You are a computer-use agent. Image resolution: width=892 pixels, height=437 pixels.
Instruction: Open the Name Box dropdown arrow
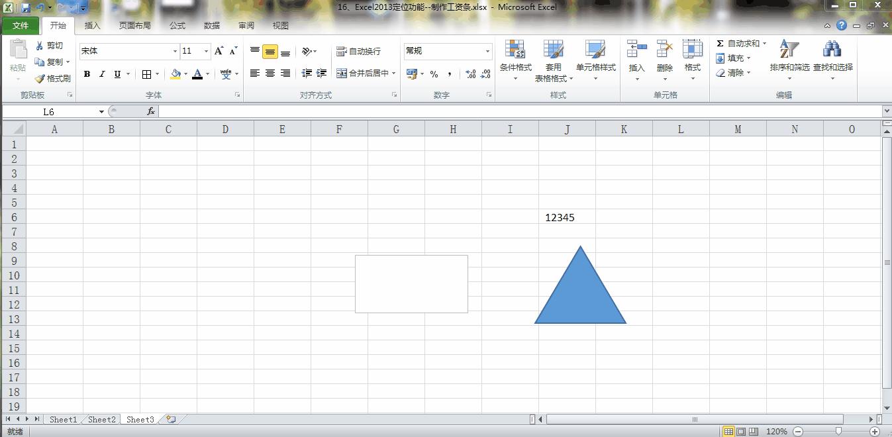click(101, 112)
